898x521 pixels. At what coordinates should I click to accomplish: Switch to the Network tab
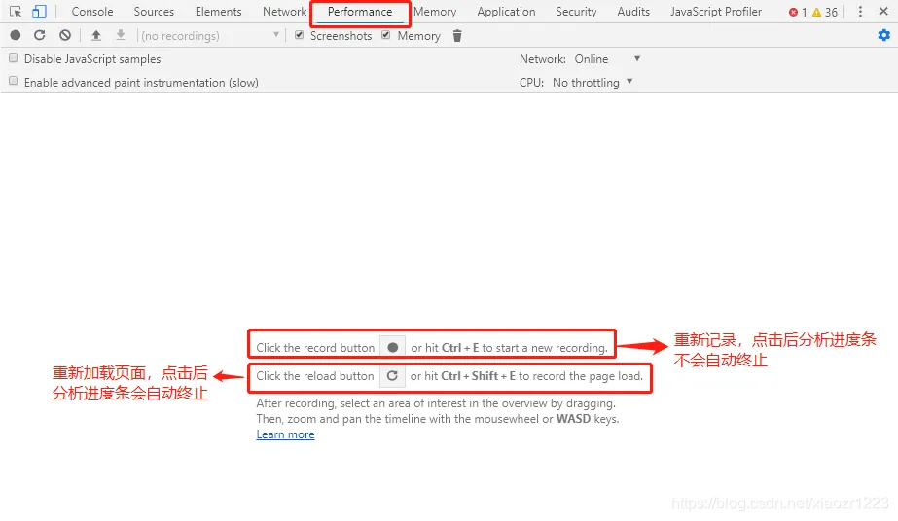[x=285, y=12]
